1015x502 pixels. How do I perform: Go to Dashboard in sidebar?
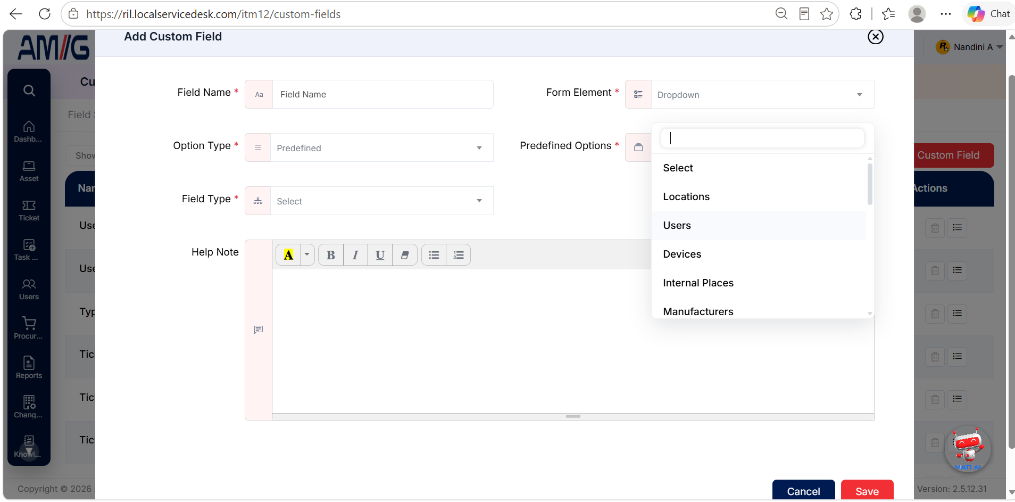[x=29, y=131]
